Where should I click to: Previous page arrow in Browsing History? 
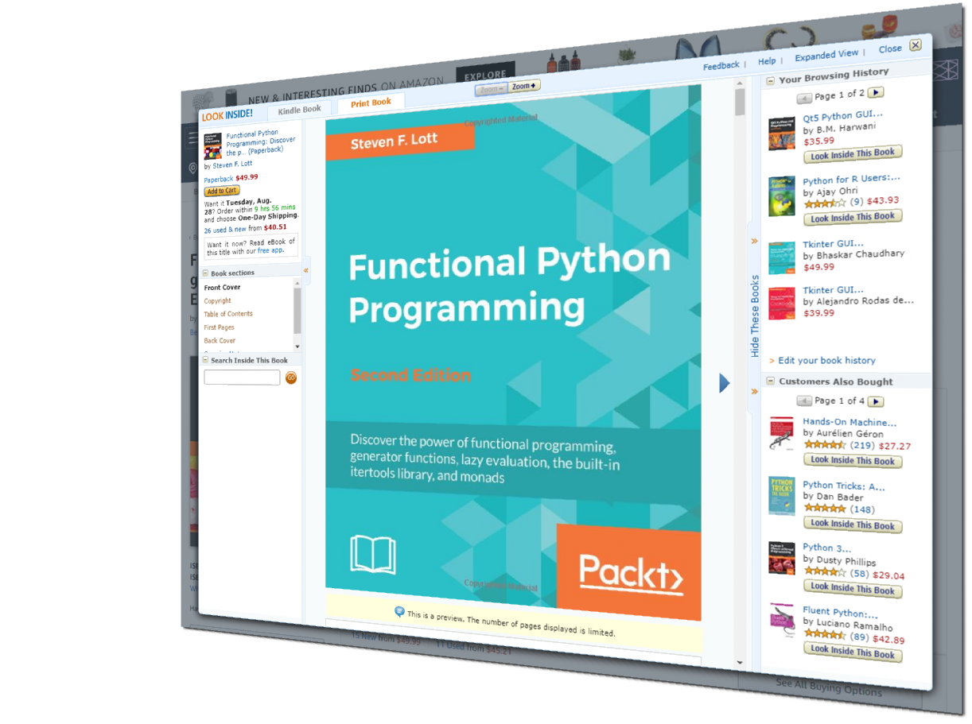804,98
